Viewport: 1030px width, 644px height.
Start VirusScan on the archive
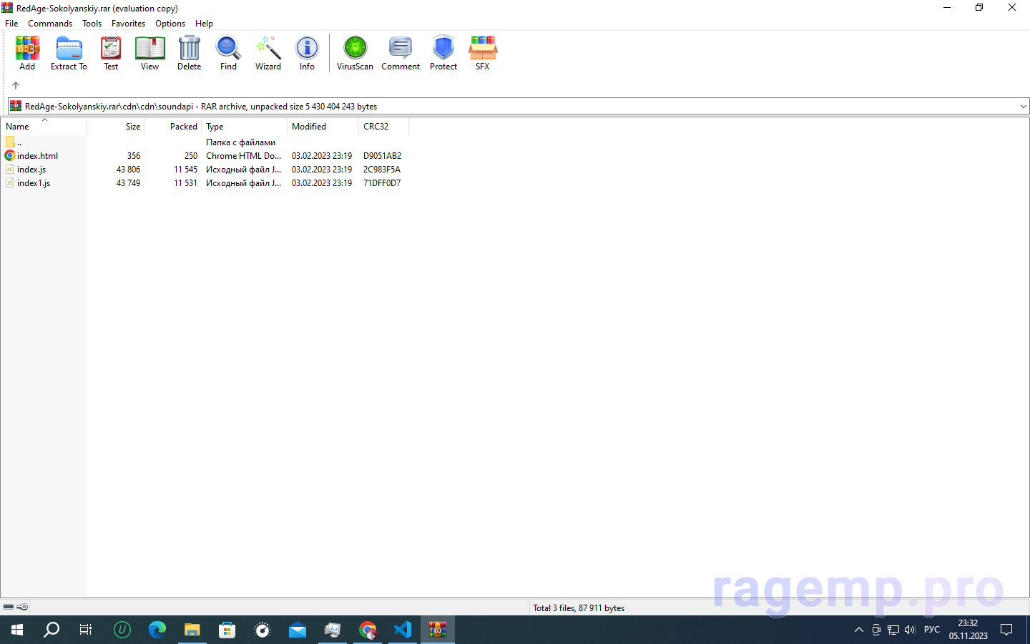[355, 53]
